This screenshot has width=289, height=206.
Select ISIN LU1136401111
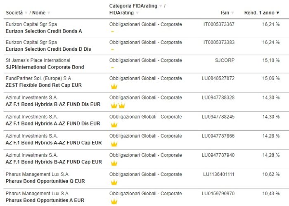(x=219, y=174)
